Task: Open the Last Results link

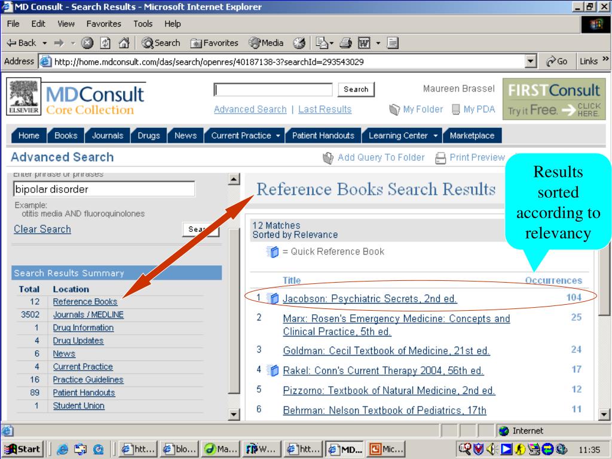Action: (x=325, y=109)
